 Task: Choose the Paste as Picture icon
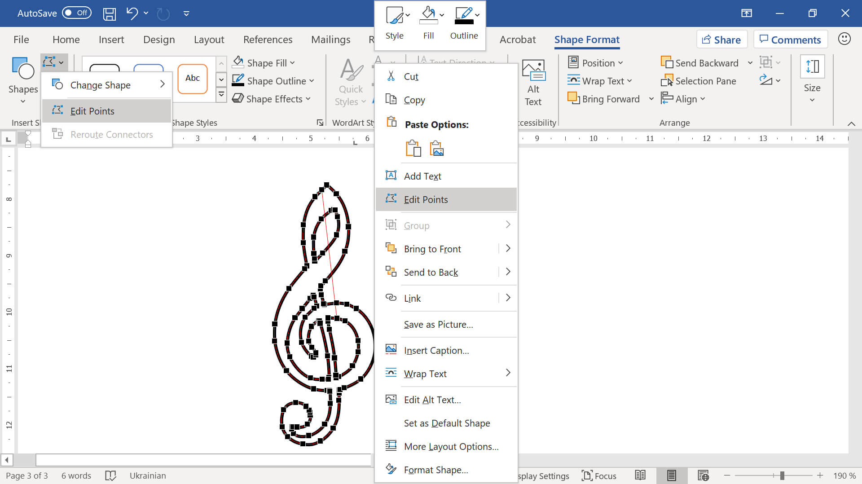coord(436,148)
